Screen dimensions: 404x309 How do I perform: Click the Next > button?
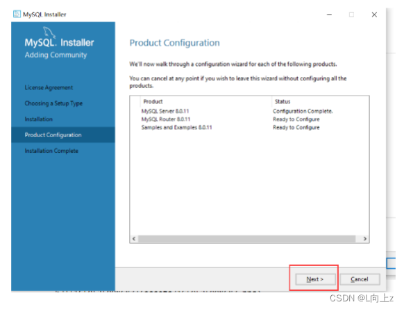click(315, 279)
